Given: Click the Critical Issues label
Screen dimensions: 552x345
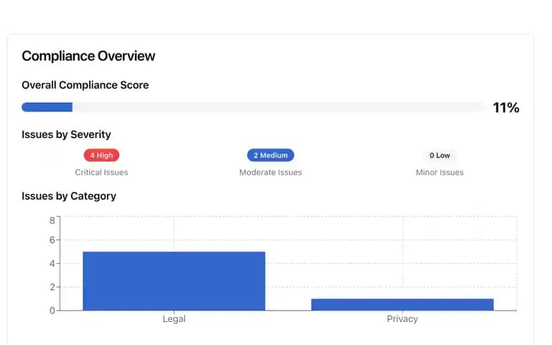Looking at the screenshot, I should pyautogui.click(x=101, y=172).
